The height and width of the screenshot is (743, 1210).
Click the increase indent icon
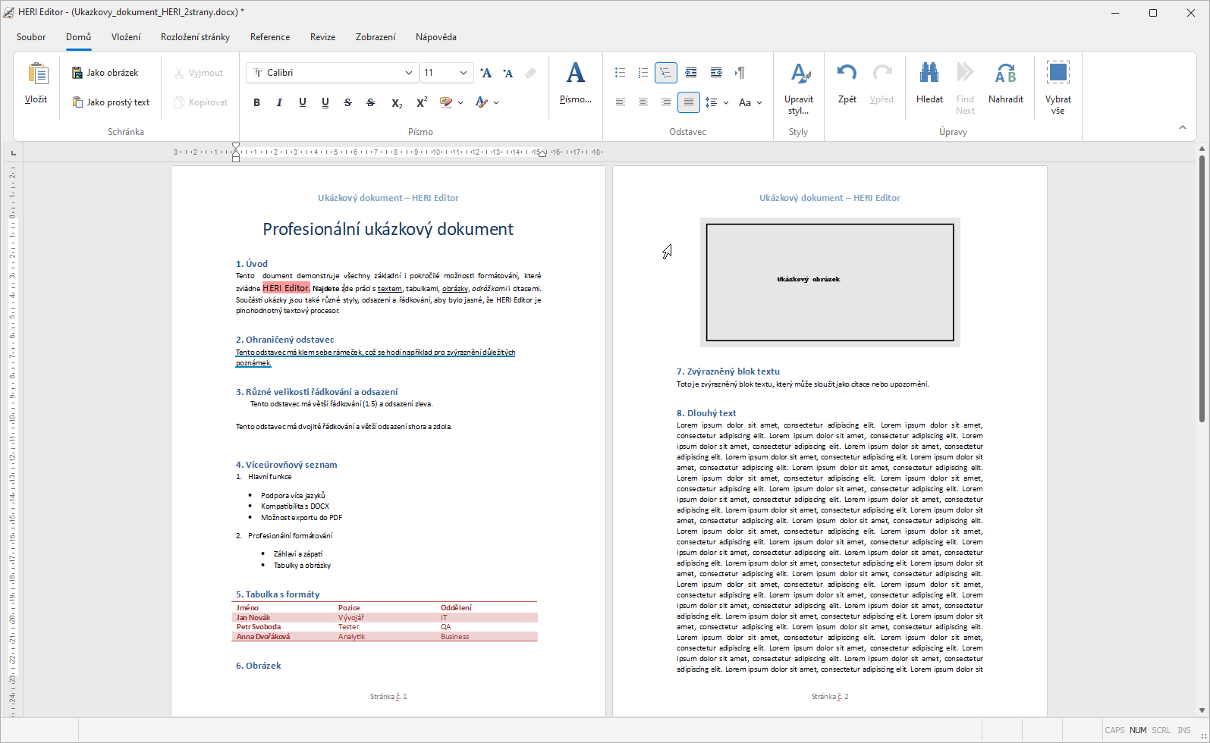click(x=715, y=73)
